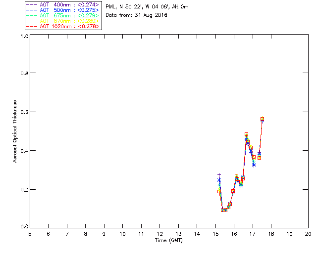
Task: Click the 20 x-axis tick label
Action: (308, 234)
